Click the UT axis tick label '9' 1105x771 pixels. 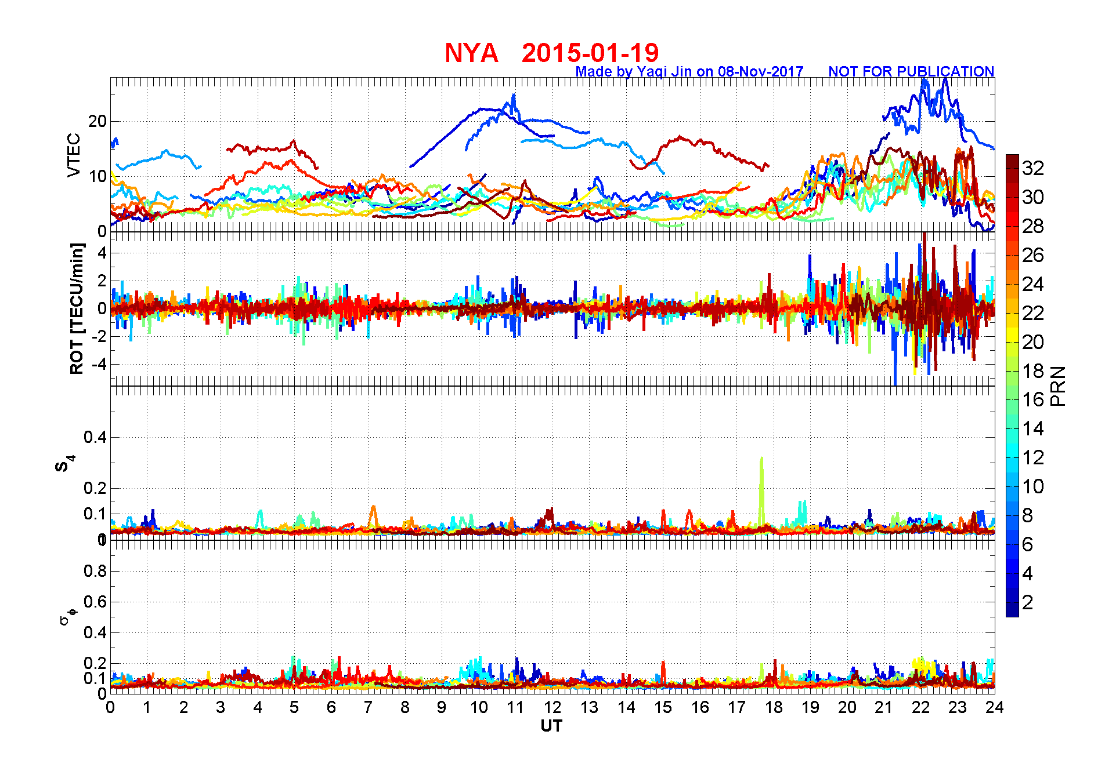click(x=442, y=707)
